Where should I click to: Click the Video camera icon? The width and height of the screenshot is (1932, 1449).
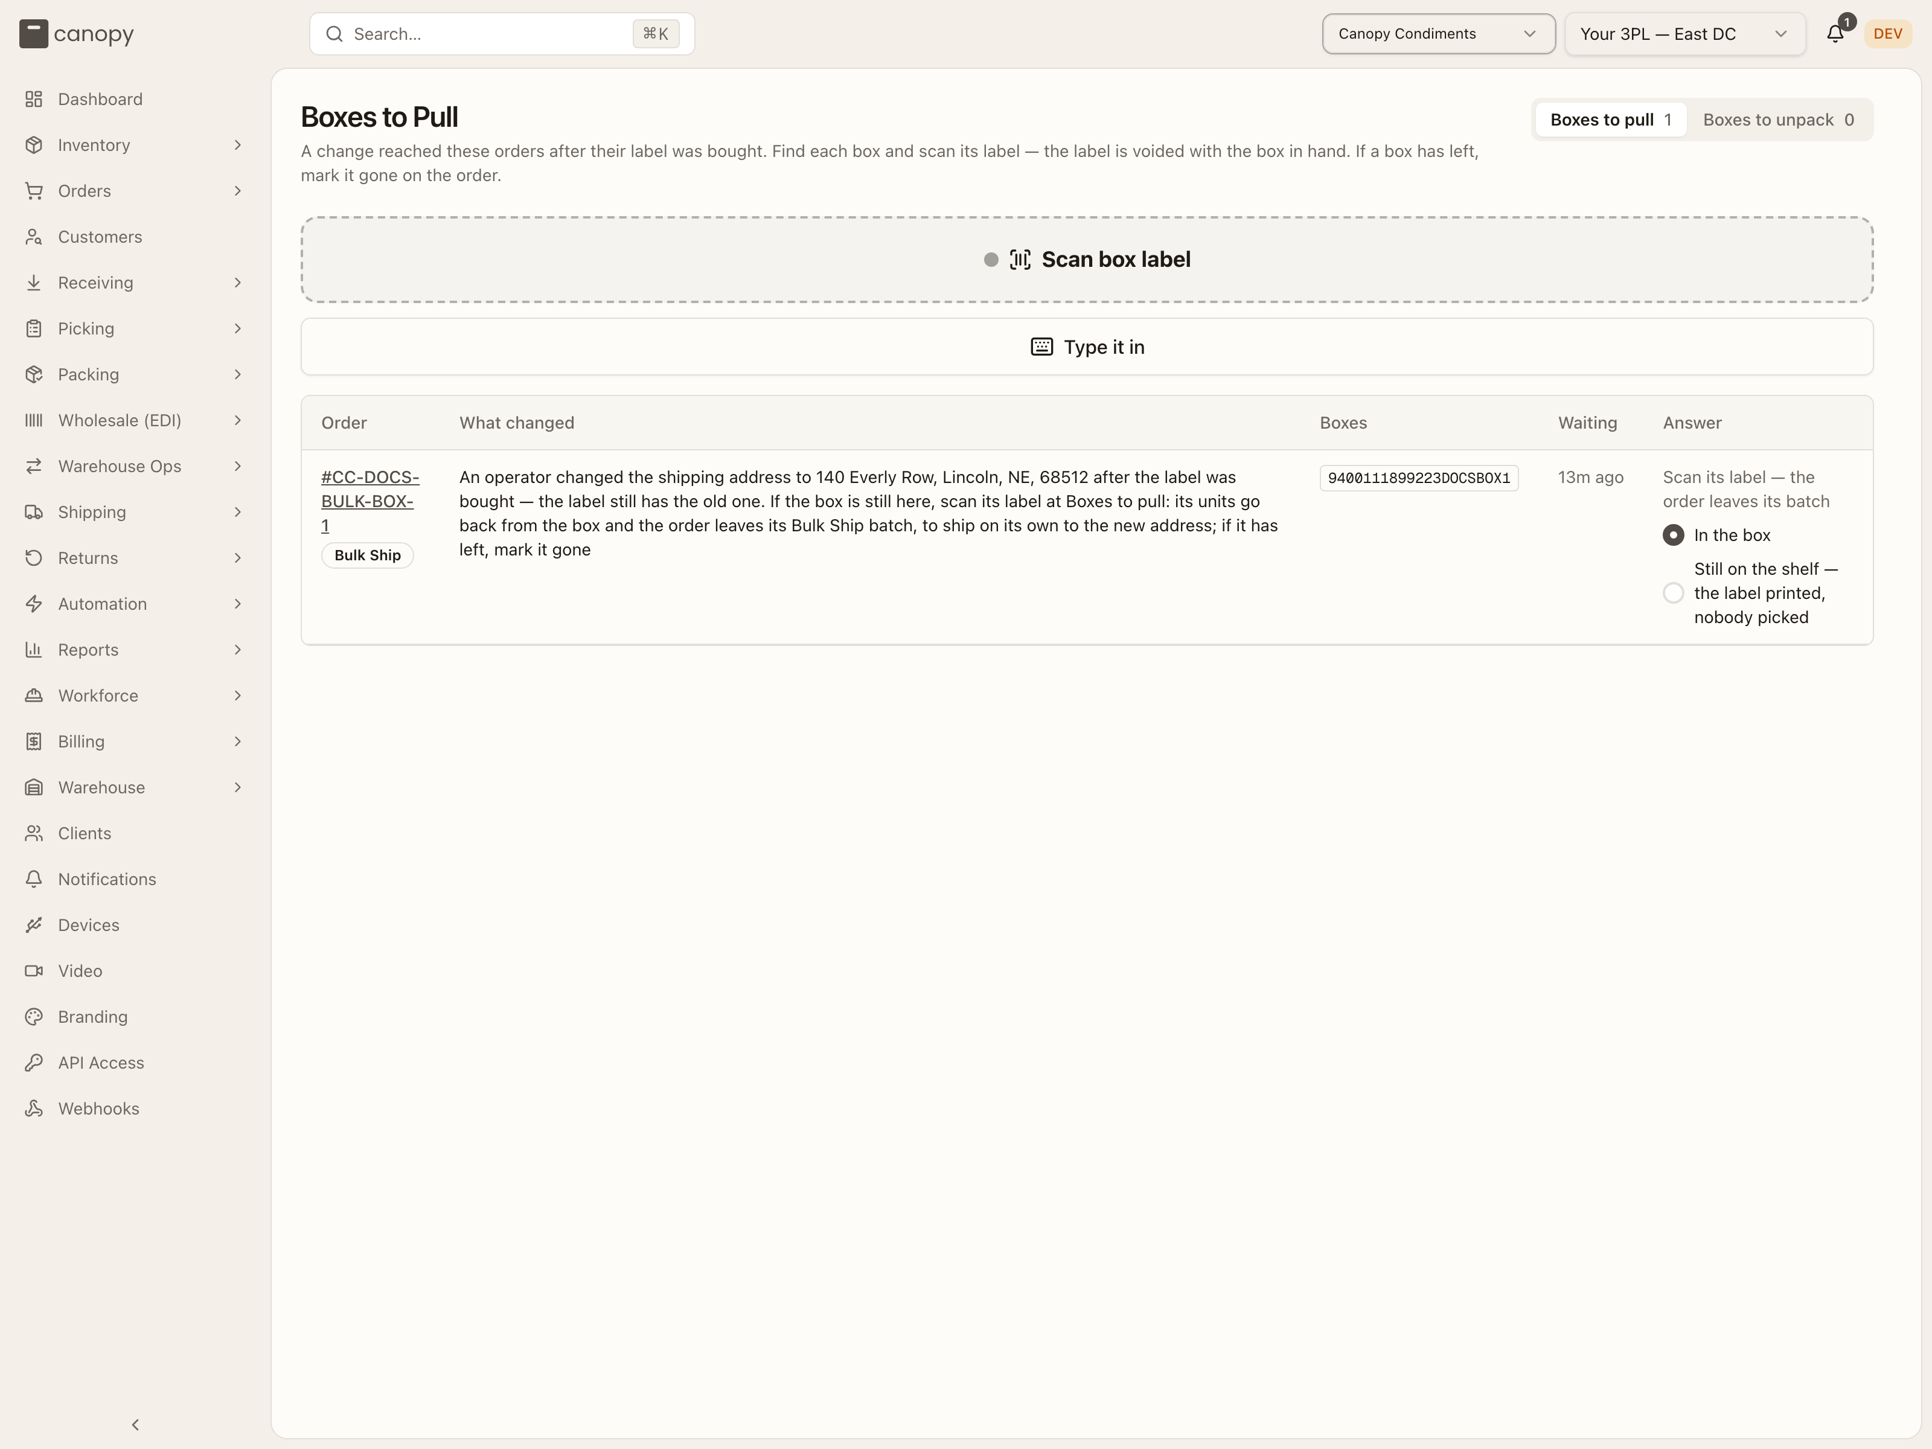point(34,970)
